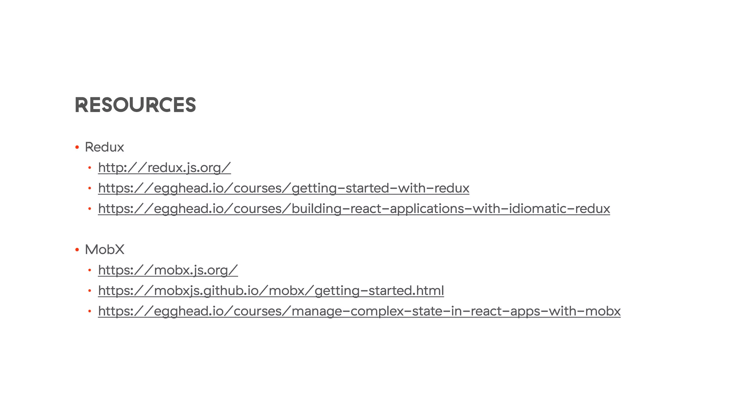Click the bullet before the idiomatic-redux course link
The height and width of the screenshot is (410, 730).
pyautogui.click(x=90, y=209)
